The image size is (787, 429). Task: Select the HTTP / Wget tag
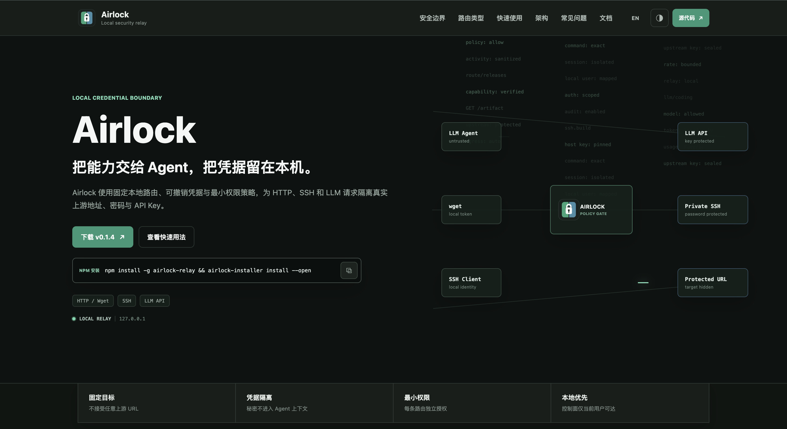coord(93,301)
